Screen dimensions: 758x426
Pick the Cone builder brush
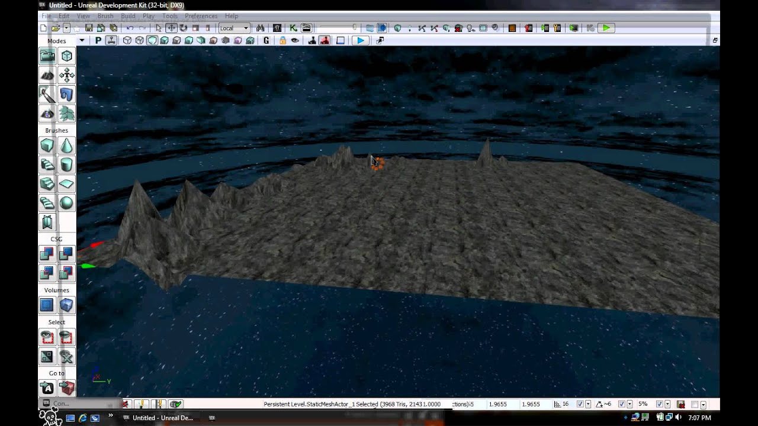point(66,146)
